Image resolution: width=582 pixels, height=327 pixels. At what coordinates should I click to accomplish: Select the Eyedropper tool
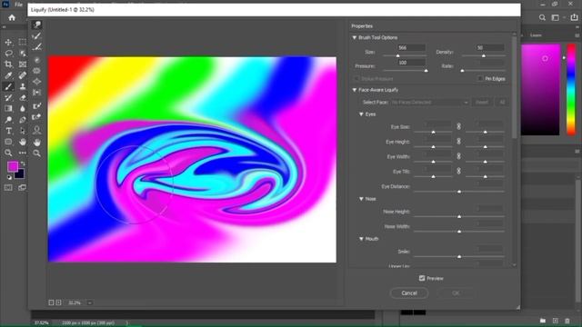tap(8, 75)
